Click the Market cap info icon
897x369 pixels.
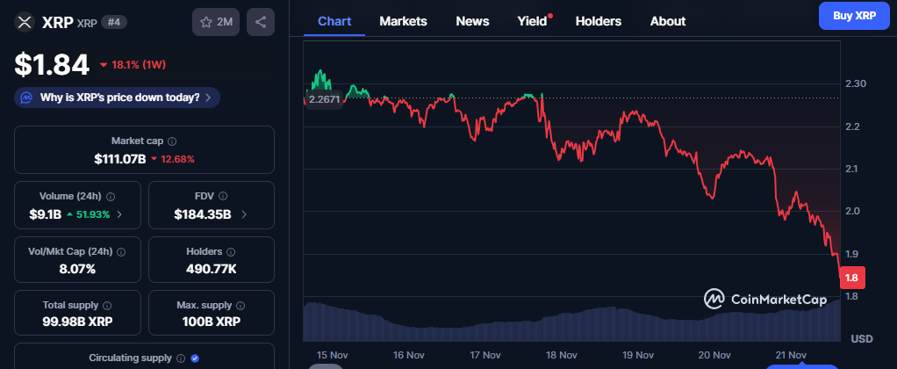[x=172, y=141]
